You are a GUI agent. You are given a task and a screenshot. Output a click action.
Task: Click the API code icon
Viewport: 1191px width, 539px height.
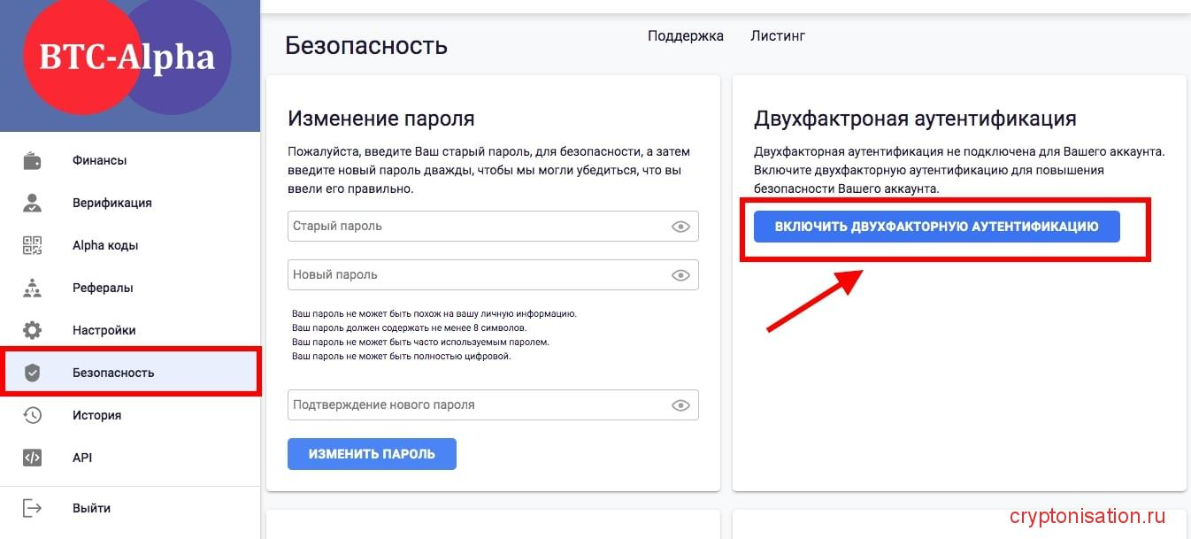(x=33, y=458)
